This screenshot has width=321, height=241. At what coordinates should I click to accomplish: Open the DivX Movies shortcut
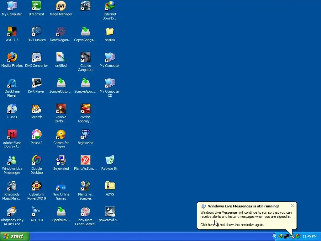(36, 34)
